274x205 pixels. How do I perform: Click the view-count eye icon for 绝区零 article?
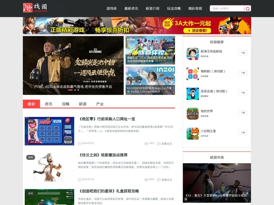146,143
